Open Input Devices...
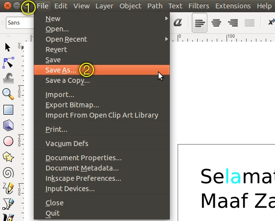The height and width of the screenshot is (221, 275). tap(102, 189)
